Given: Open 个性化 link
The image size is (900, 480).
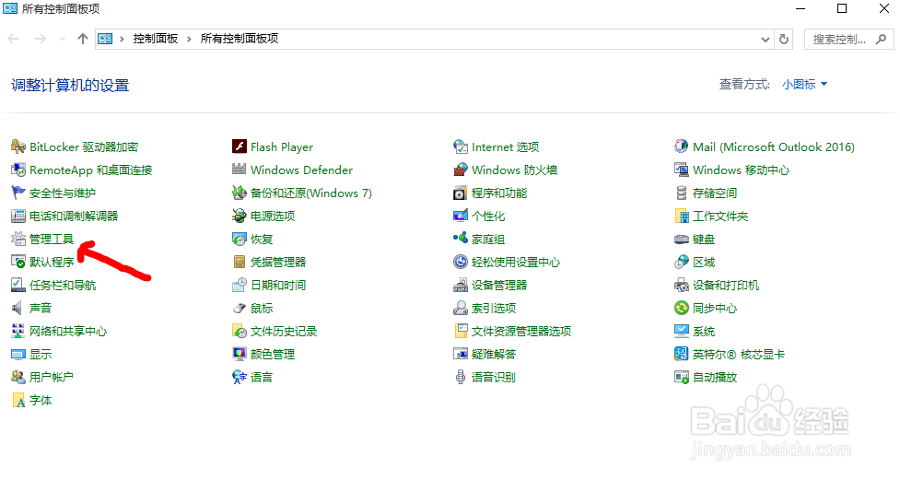Looking at the screenshot, I should (x=488, y=216).
